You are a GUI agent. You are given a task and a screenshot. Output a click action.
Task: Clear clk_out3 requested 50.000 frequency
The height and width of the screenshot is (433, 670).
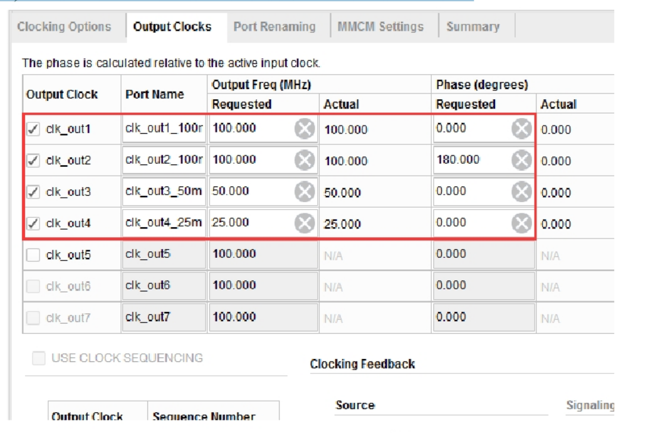(305, 191)
